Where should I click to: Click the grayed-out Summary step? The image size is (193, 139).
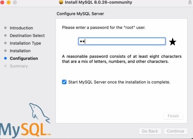pyautogui.click(x=19, y=66)
